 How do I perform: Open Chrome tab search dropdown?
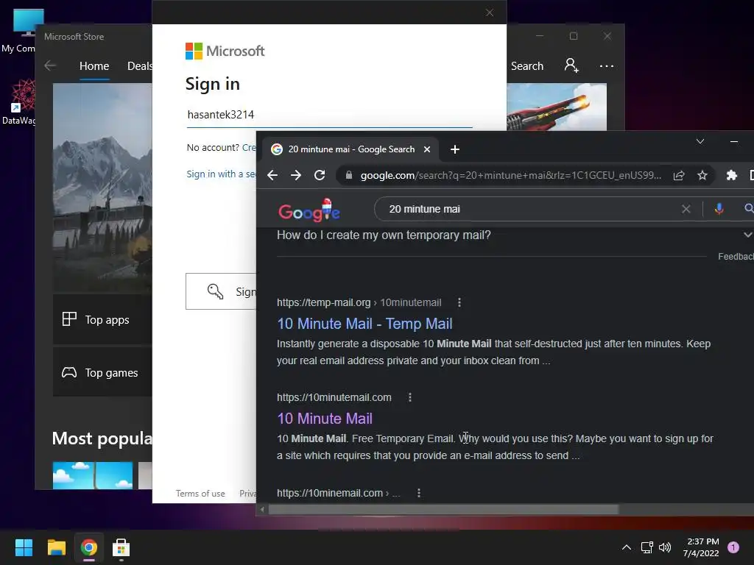[700, 141]
